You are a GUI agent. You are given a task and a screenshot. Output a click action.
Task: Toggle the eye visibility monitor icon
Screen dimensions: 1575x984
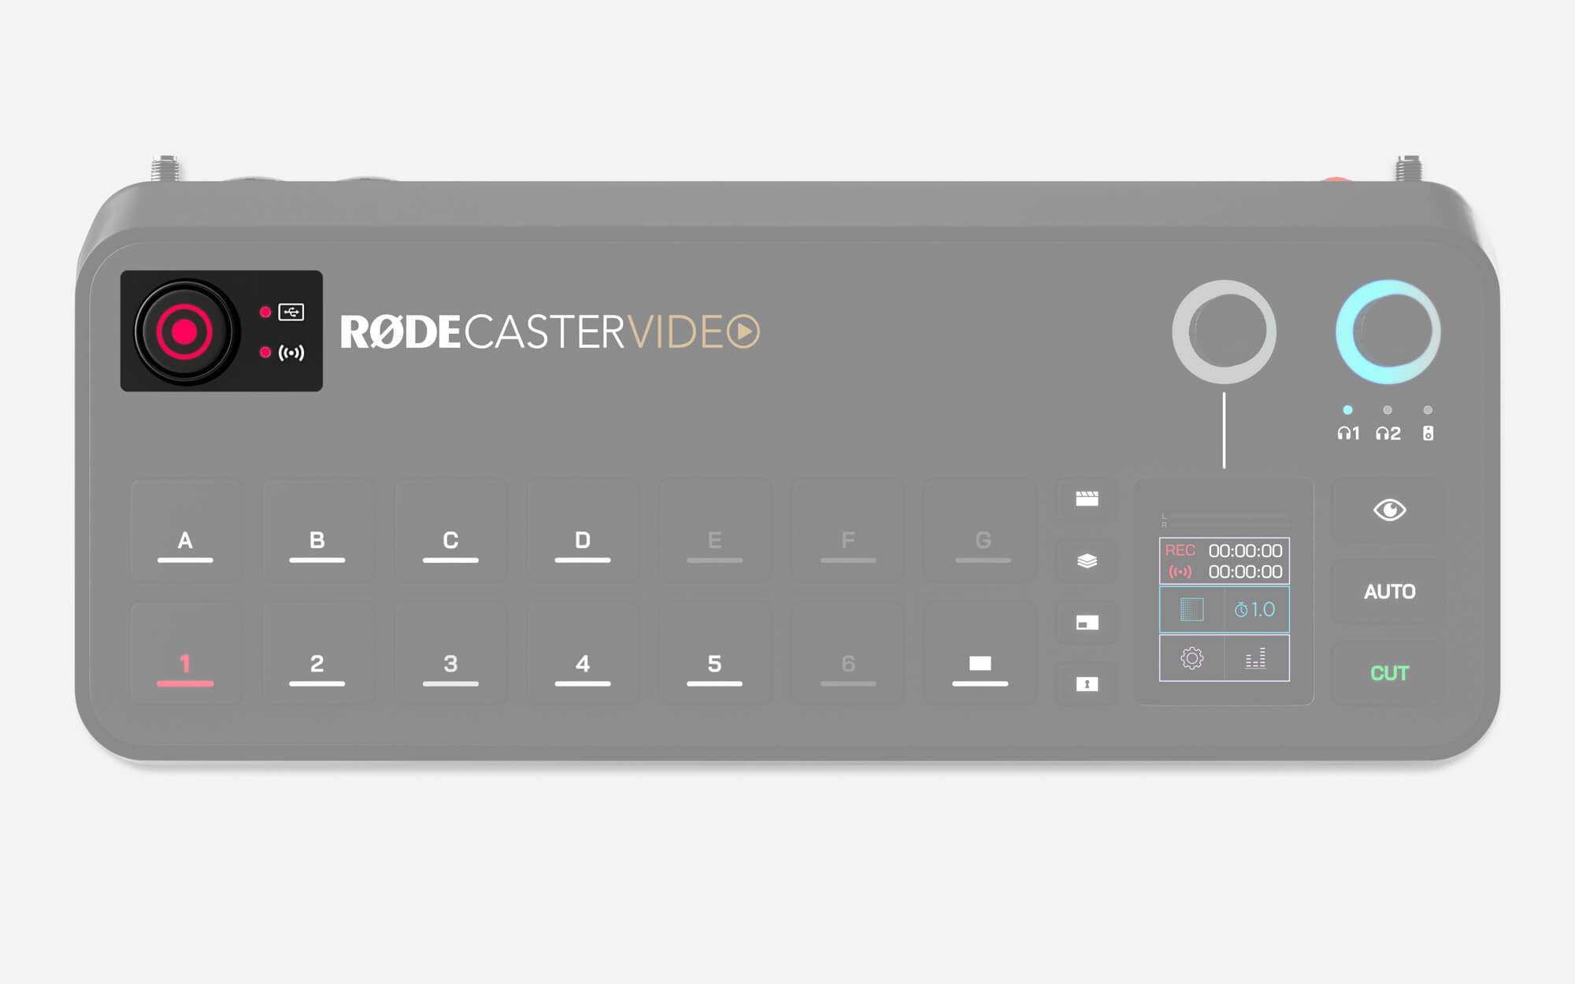[x=1386, y=510]
